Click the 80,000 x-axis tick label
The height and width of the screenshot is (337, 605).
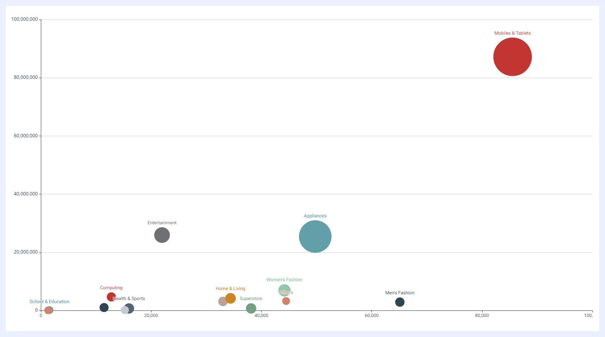tap(482, 315)
